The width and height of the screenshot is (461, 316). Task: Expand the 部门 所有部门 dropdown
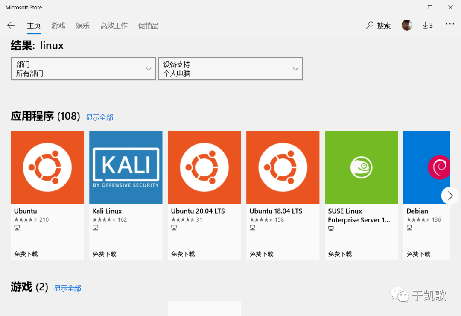pos(83,69)
